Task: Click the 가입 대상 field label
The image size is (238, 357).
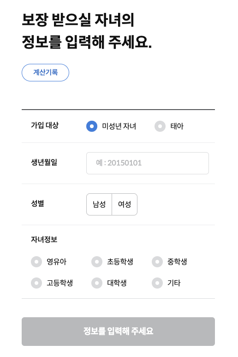Action: click(x=45, y=125)
